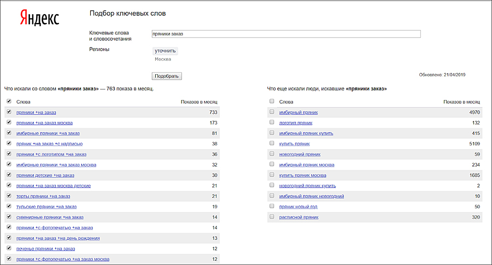Click «пряники +на заказ +на день рождения» link
Image resolution: width=492 pixels, height=265 pixels.
[57, 238]
